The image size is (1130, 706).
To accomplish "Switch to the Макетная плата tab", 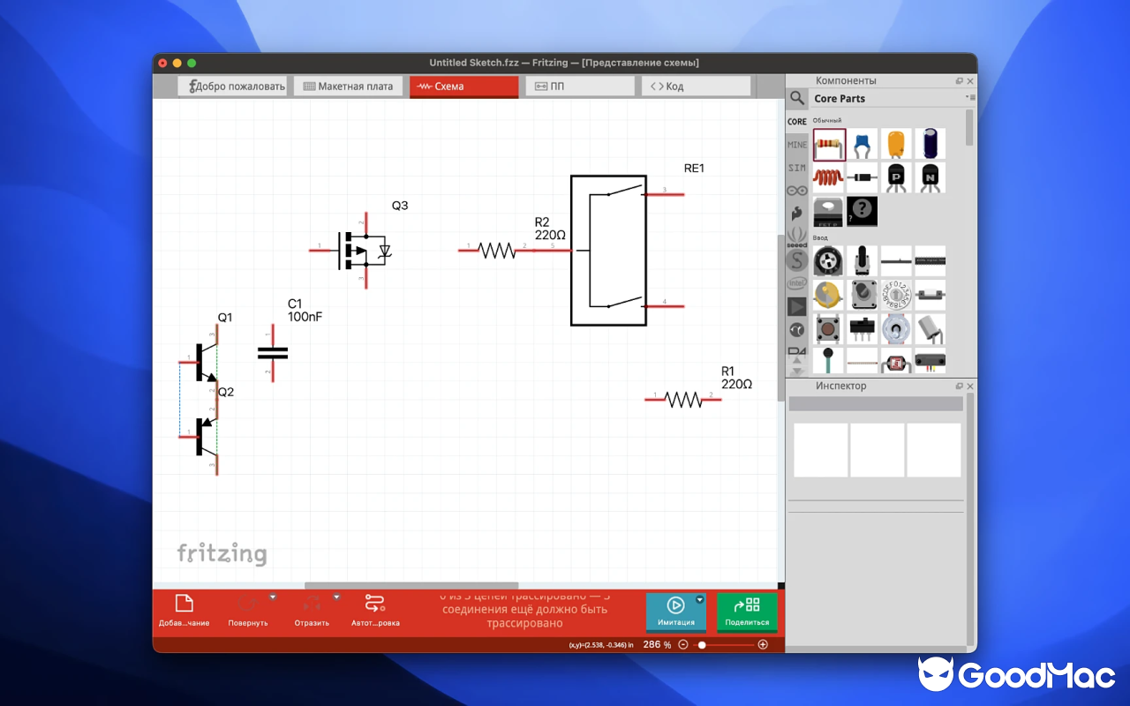I will tap(348, 86).
